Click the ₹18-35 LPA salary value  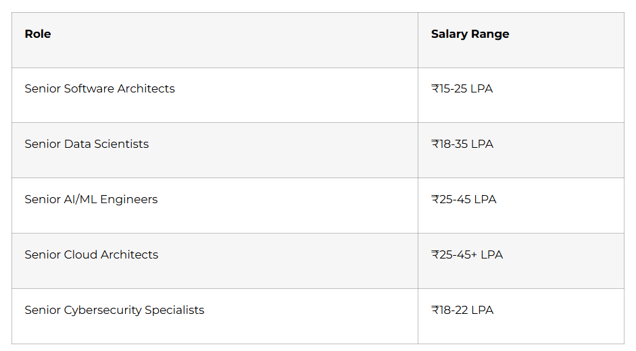[x=462, y=144]
